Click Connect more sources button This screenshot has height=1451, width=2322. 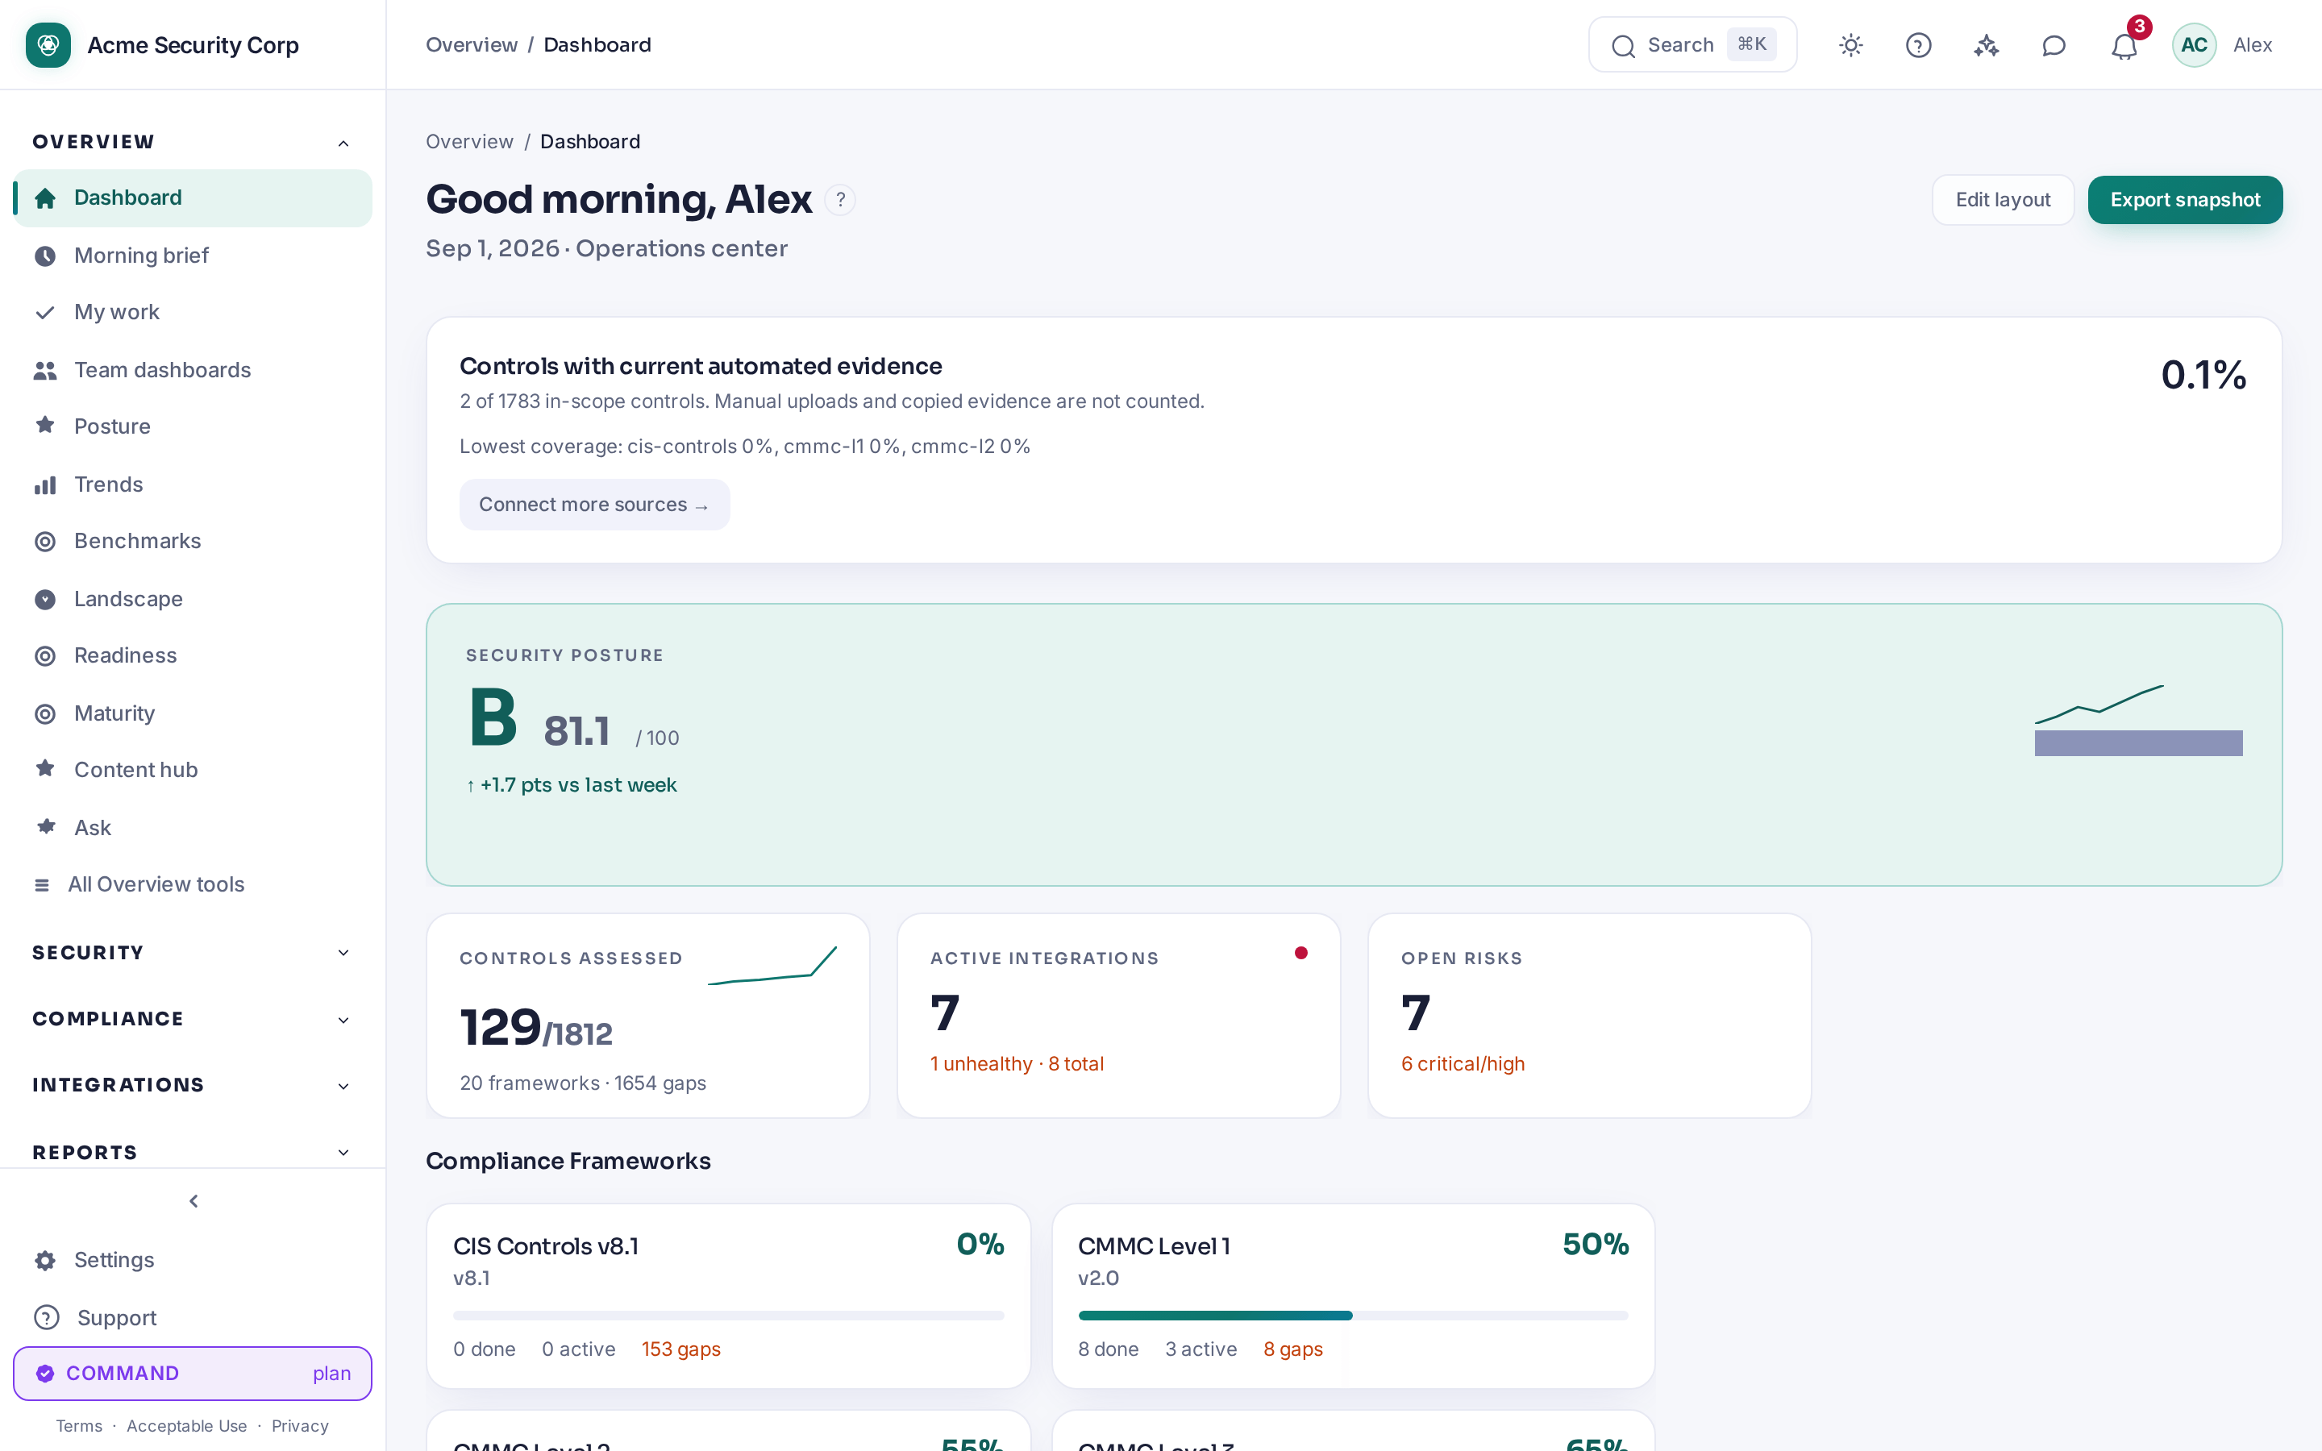click(594, 505)
